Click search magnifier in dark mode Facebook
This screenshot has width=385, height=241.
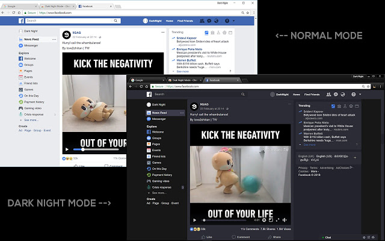click(243, 94)
